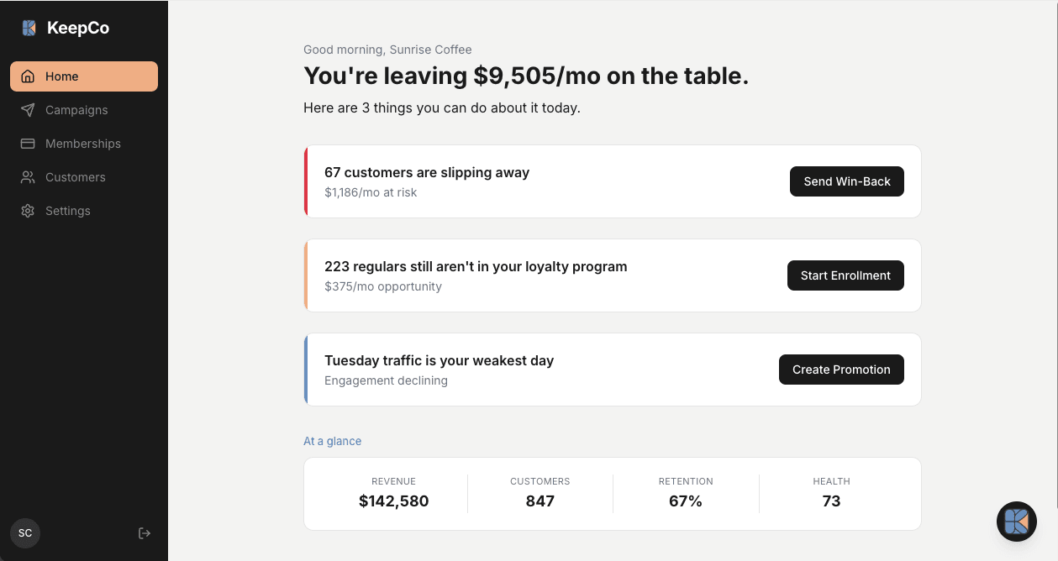Click the Home house icon in sidebar

click(x=26, y=76)
